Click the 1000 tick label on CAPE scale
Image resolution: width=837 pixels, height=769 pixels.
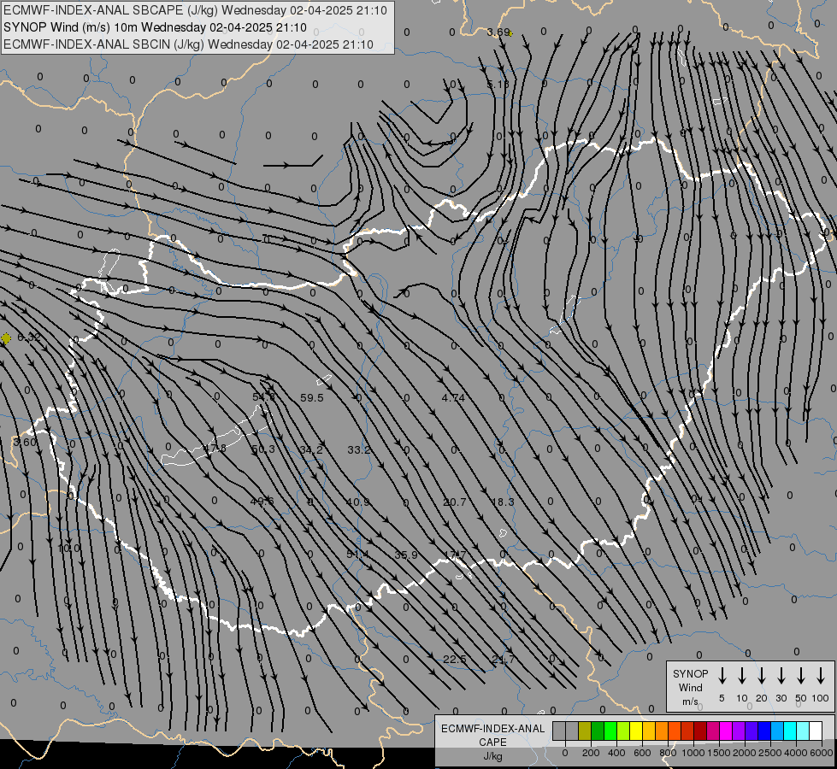(693, 753)
